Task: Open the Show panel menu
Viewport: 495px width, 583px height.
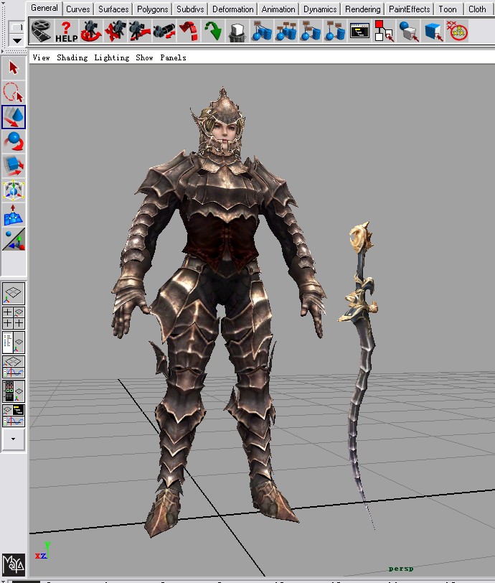Action: [145, 57]
